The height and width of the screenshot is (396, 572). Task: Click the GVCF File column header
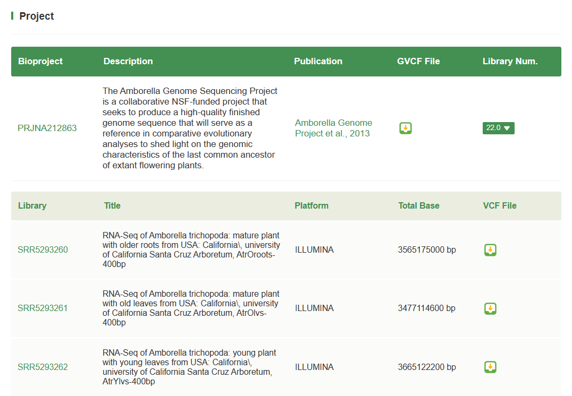click(x=418, y=61)
